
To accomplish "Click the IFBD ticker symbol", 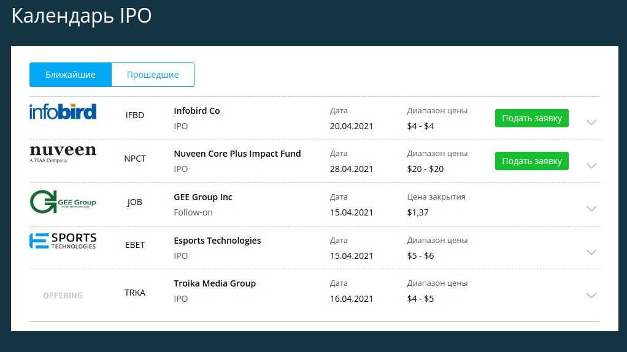I will point(135,115).
